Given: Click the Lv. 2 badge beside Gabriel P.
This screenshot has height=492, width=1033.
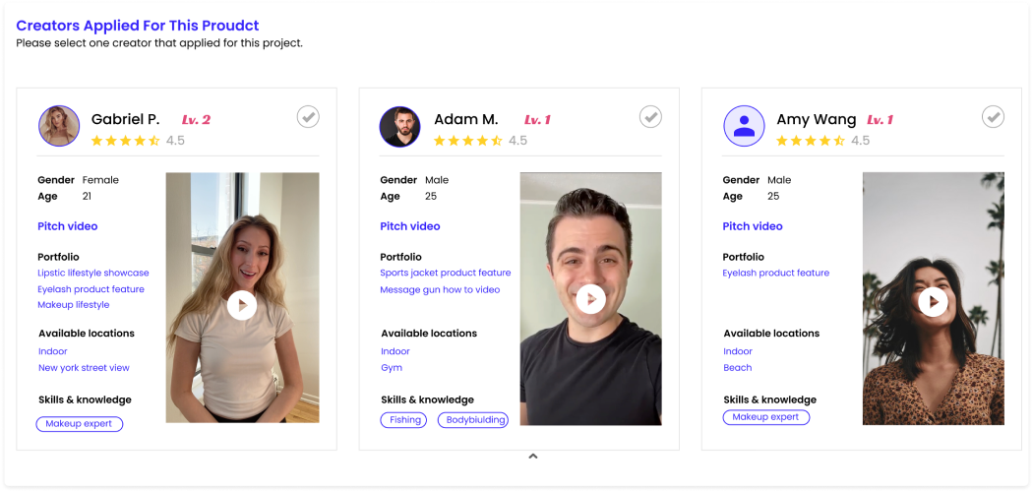Looking at the screenshot, I should click(x=197, y=120).
